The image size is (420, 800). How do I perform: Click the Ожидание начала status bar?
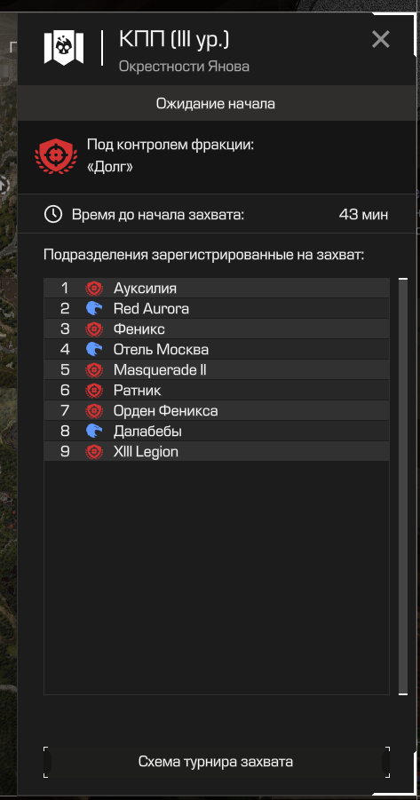217,104
